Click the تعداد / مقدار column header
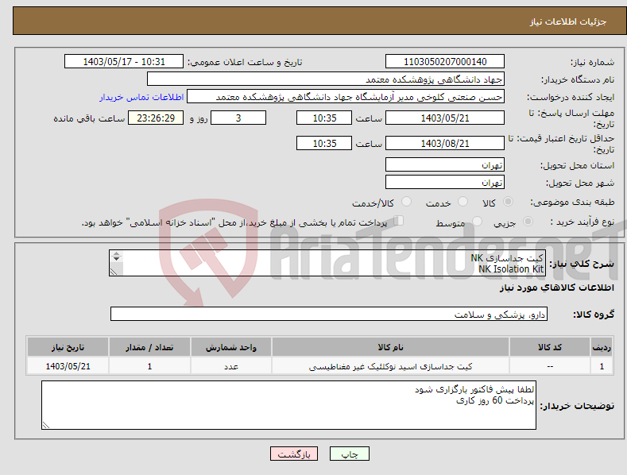 click(149, 347)
